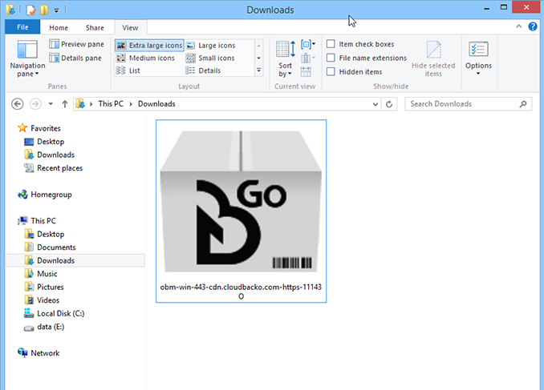544x390 pixels.
Task: Open Help via the question mark icon
Action: click(x=533, y=26)
